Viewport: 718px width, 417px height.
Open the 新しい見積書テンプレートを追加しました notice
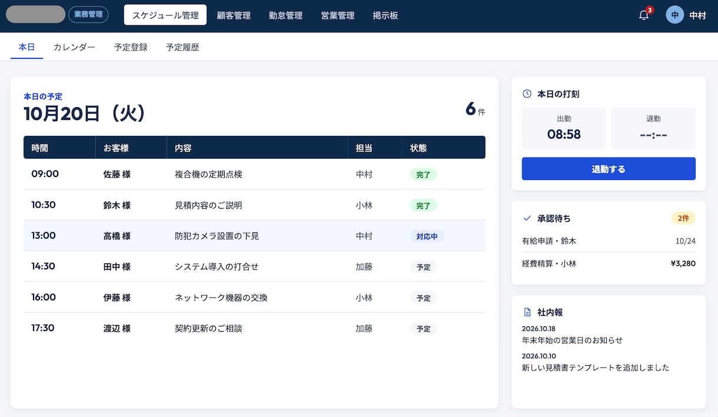(596, 368)
